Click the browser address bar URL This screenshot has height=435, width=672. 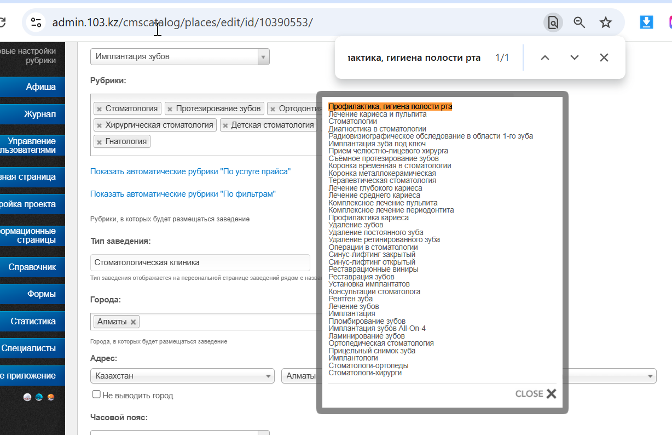point(182,22)
